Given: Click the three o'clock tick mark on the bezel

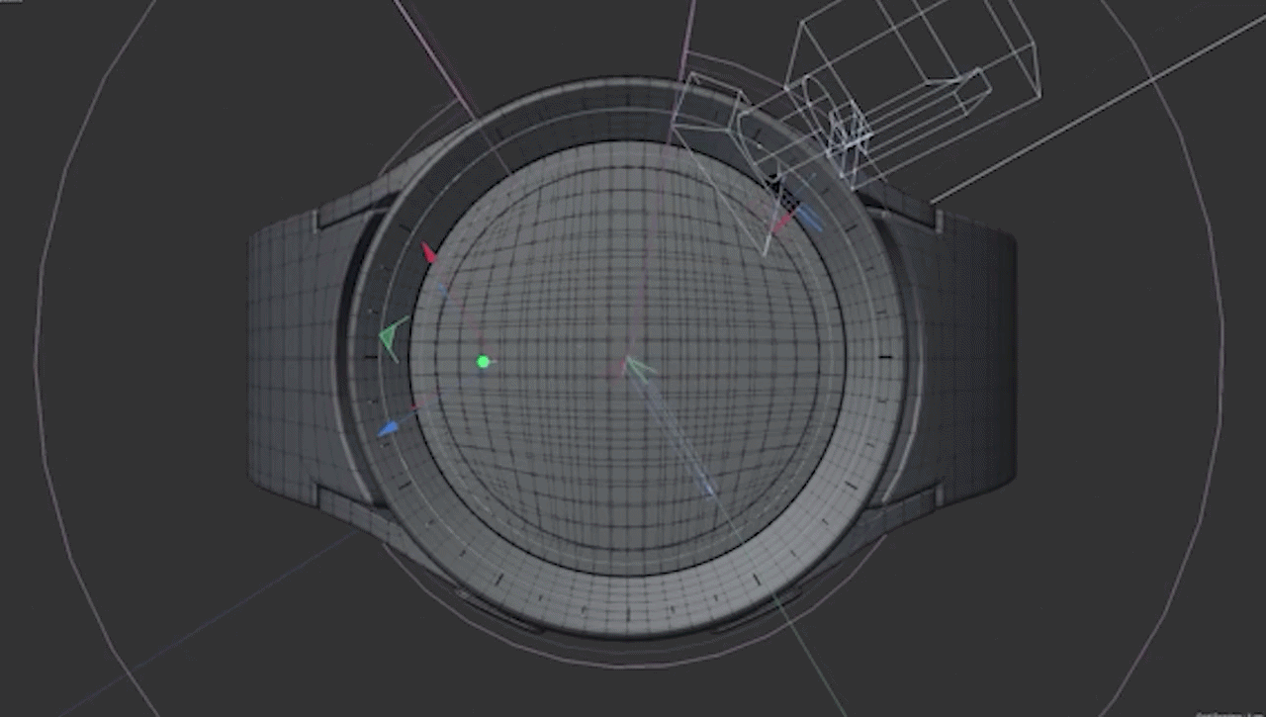Looking at the screenshot, I should click(x=884, y=357).
